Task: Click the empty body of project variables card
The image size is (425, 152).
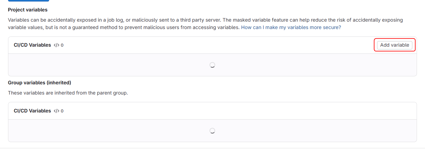Action: (x=124, y=65)
